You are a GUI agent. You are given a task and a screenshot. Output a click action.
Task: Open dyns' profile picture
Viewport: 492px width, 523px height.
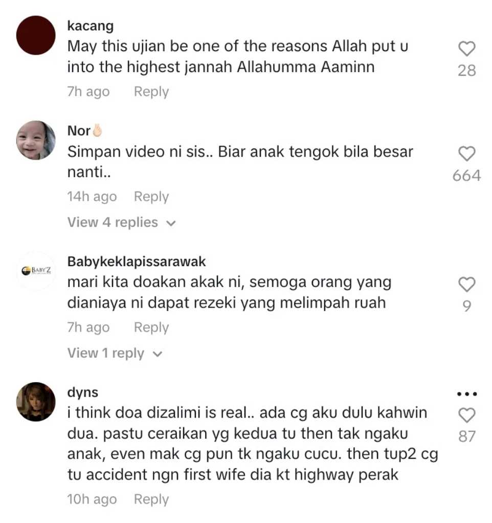coord(36,402)
